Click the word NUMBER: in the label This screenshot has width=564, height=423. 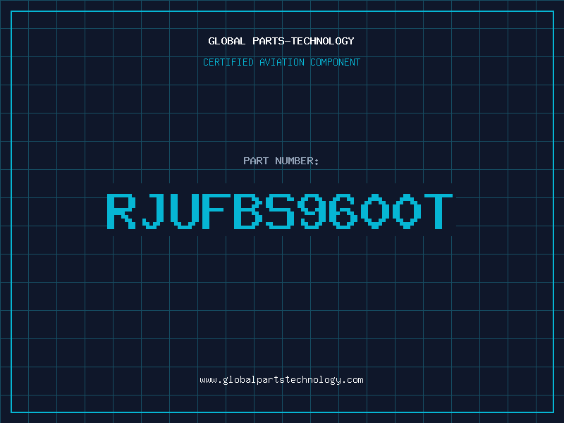297,161
